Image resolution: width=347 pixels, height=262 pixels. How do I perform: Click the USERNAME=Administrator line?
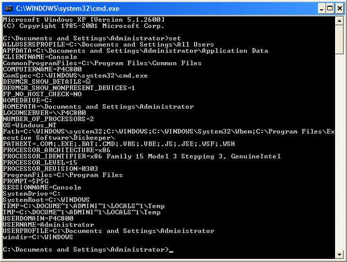click(48, 225)
